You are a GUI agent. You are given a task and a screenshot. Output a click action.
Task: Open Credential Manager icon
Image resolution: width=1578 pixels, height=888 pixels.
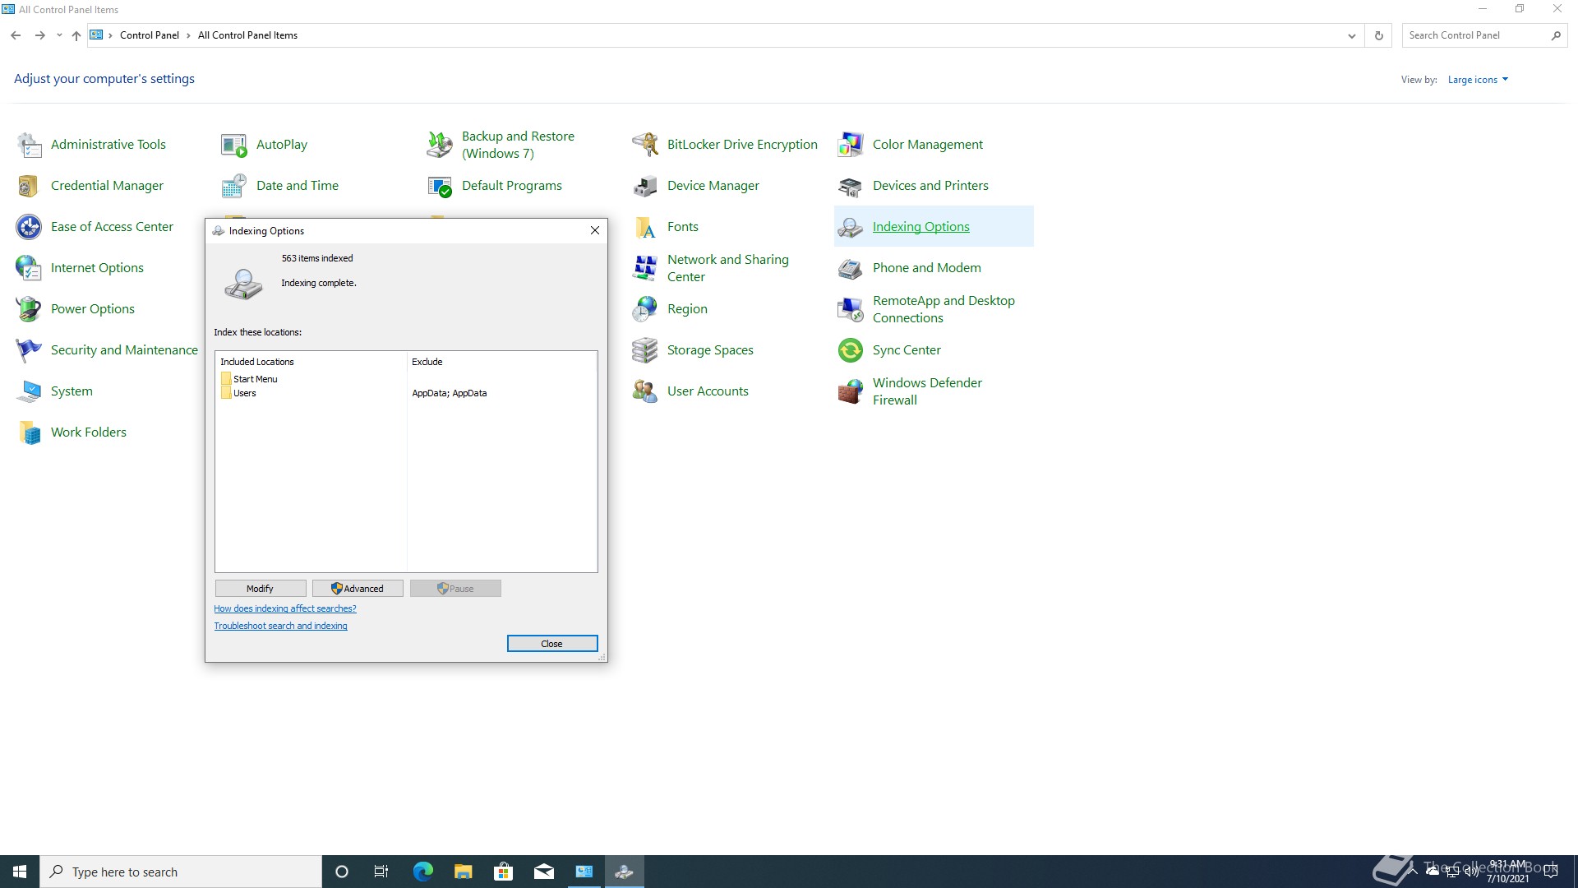[x=29, y=186]
